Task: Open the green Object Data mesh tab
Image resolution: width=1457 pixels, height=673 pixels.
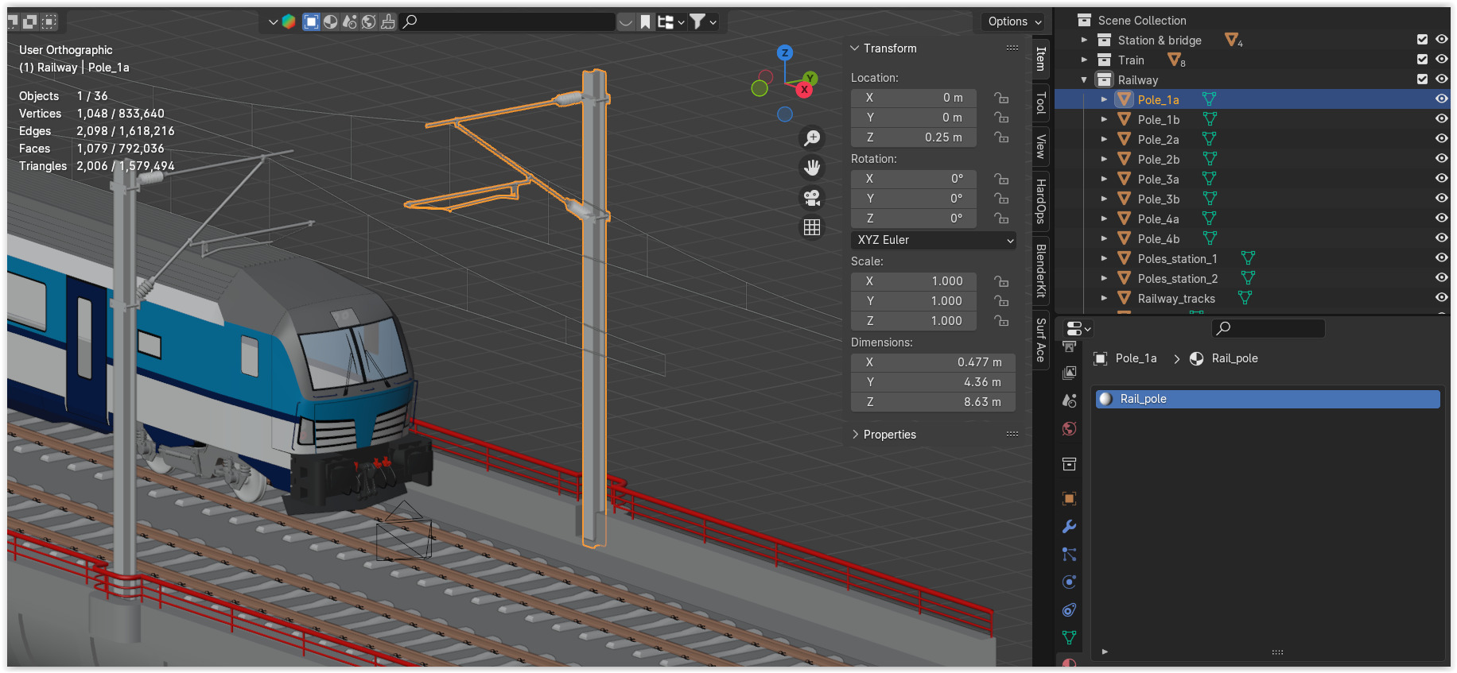Action: [1070, 637]
